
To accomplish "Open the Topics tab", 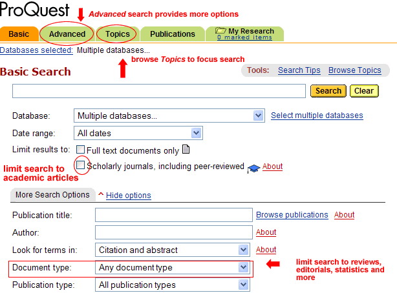I will point(118,34).
